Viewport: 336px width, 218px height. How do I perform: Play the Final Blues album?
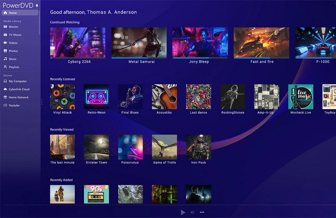click(131, 97)
